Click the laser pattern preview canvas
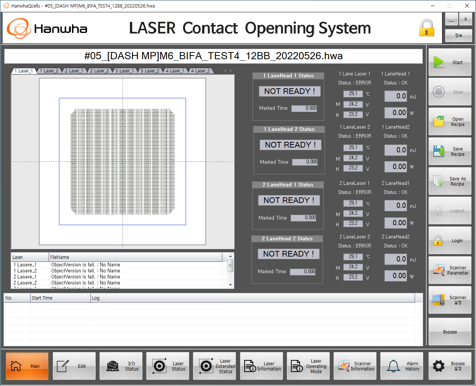Viewport: 476px width, 386px height. (122, 161)
